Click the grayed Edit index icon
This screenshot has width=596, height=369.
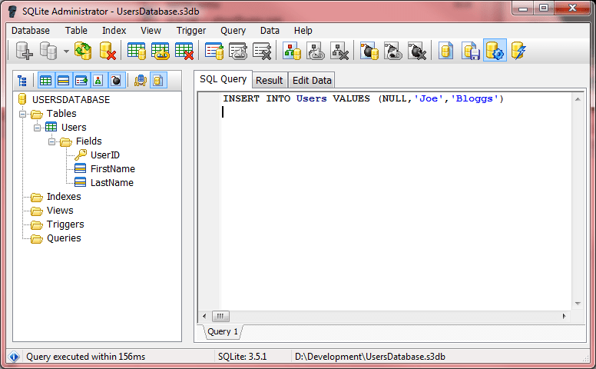[238, 51]
